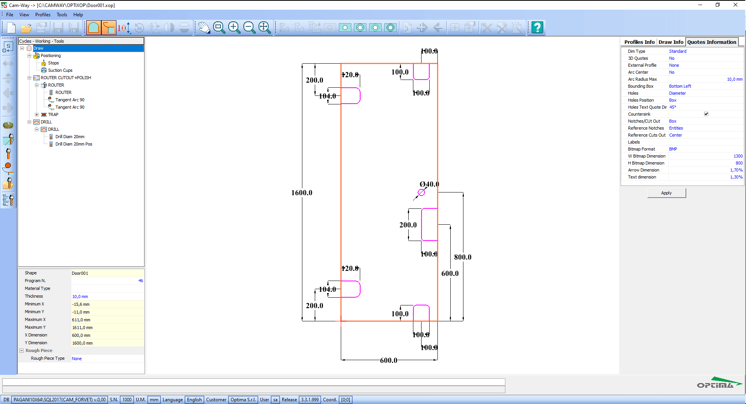Select the pan hand tool
The image size is (746, 404).
click(x=204, y=28)
